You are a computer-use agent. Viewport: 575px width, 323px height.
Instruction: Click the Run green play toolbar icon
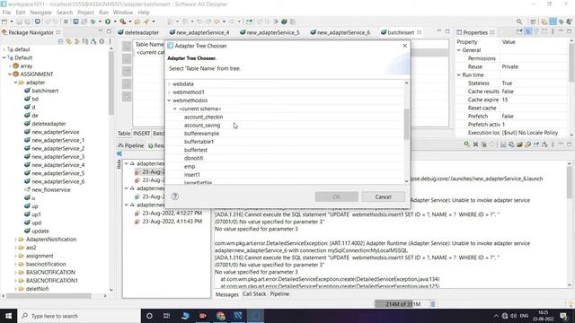[x=108, y=22]
